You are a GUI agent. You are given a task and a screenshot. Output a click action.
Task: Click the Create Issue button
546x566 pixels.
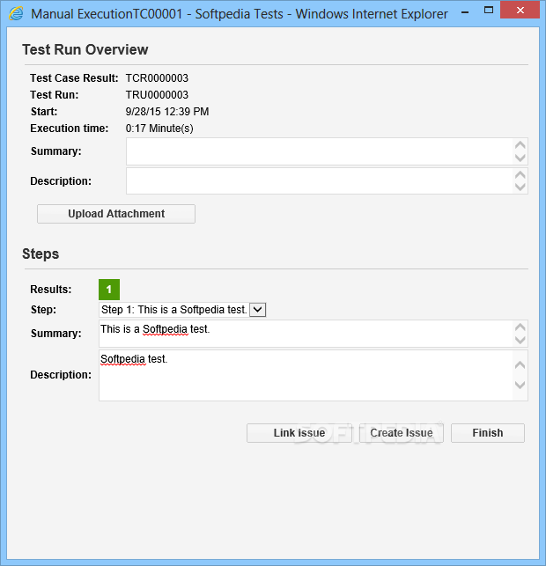pos(402,433)
